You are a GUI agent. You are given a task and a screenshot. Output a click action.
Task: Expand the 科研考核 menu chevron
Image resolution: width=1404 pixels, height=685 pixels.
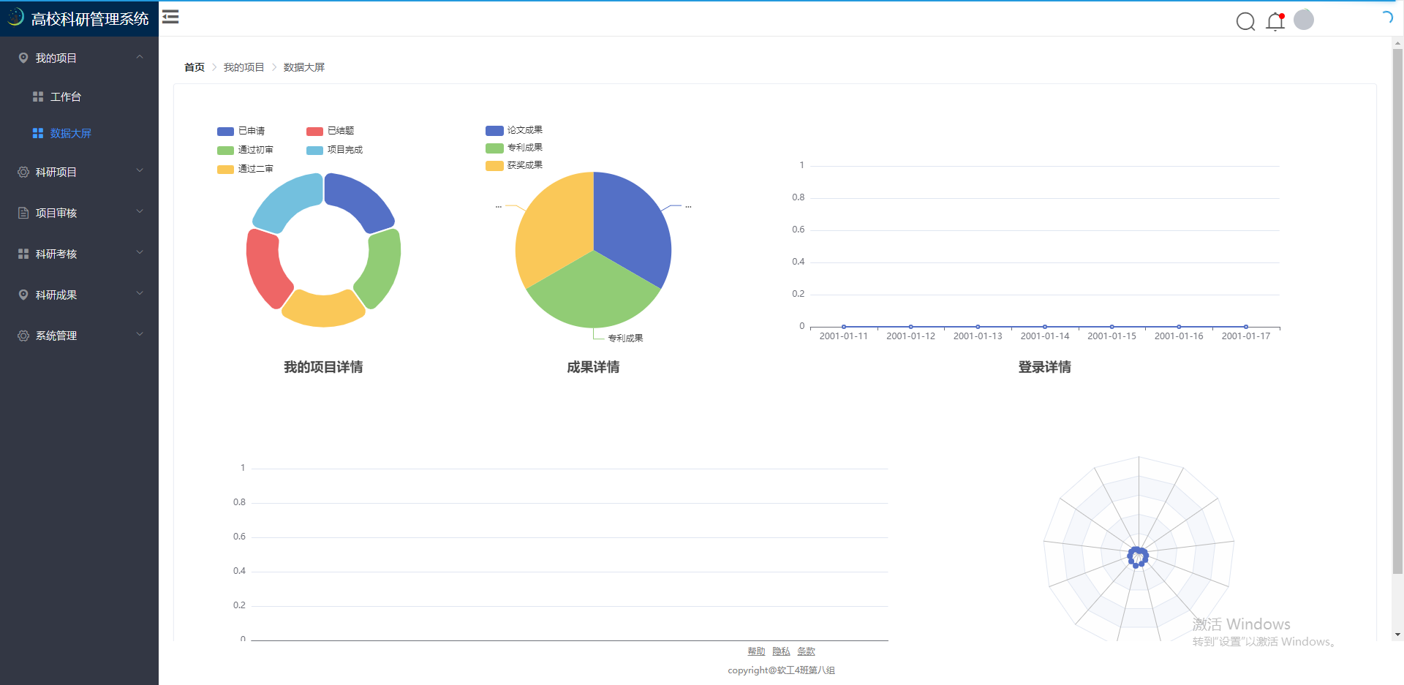tap(140, 253)
